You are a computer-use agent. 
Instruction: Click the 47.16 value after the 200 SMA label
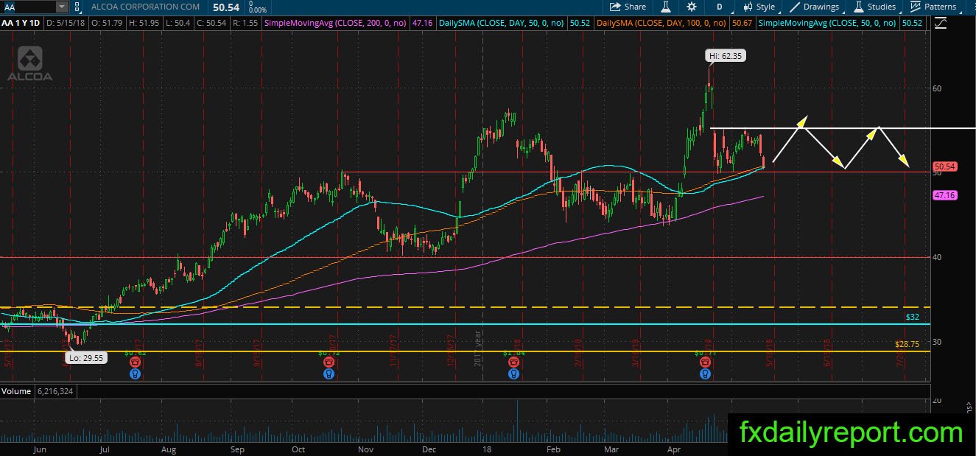[x=422, y=24]
